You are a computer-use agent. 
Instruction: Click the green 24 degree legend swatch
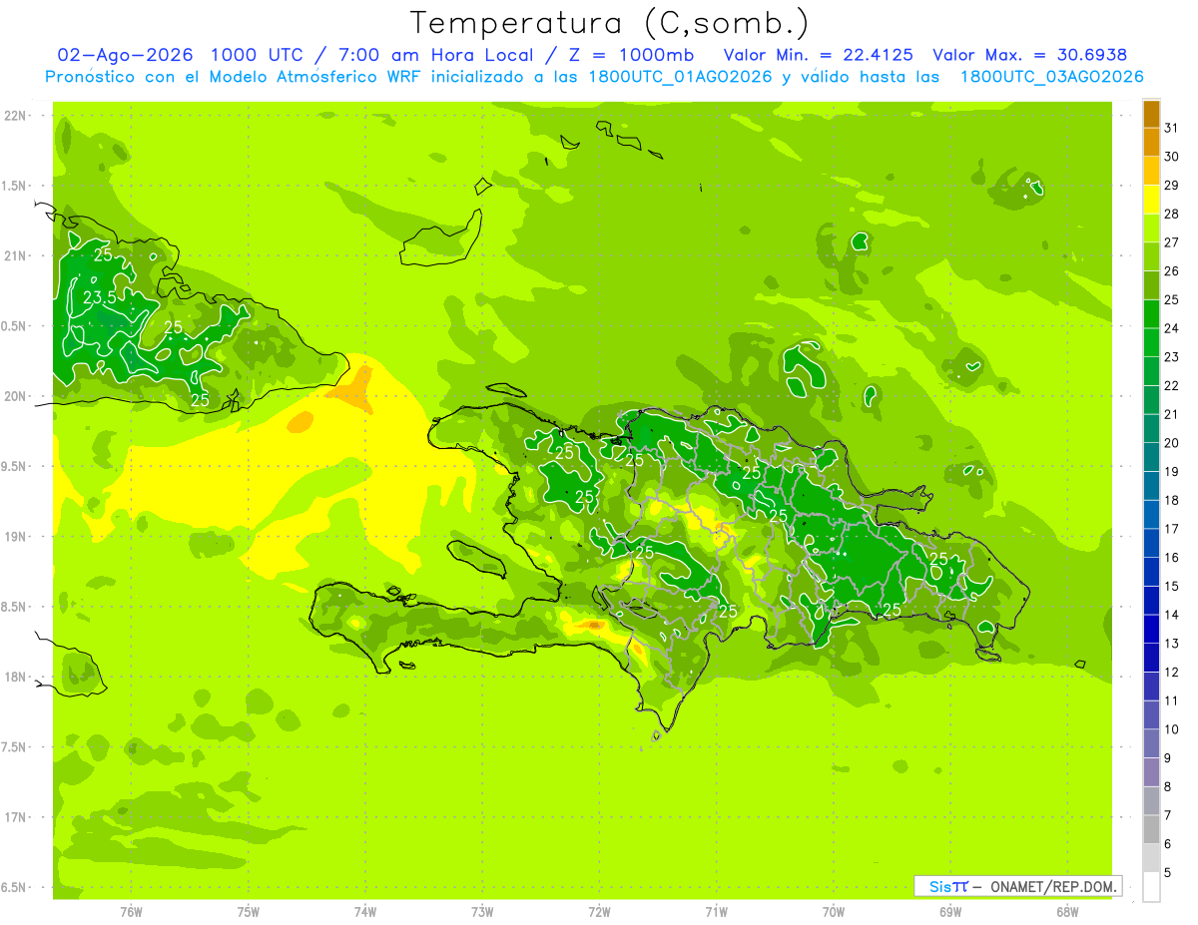(x=1151, y=314)
